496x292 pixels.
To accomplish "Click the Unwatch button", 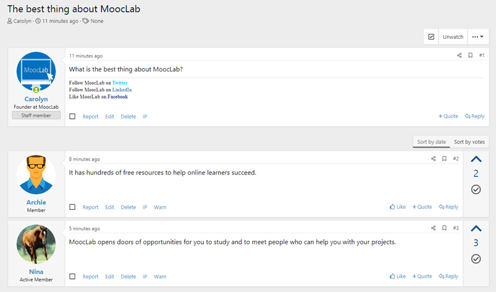I will tap(453, 36).
